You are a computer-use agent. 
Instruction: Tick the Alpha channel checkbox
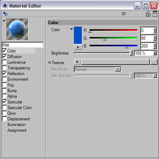point(4,96)
